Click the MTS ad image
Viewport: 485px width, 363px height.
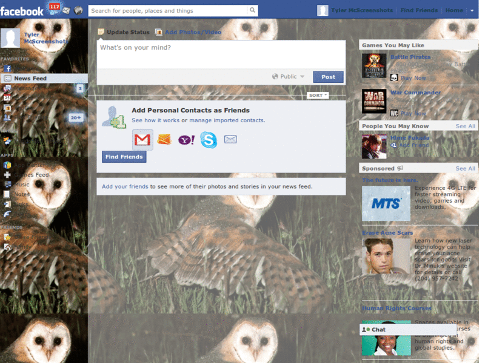coord(386,203)
